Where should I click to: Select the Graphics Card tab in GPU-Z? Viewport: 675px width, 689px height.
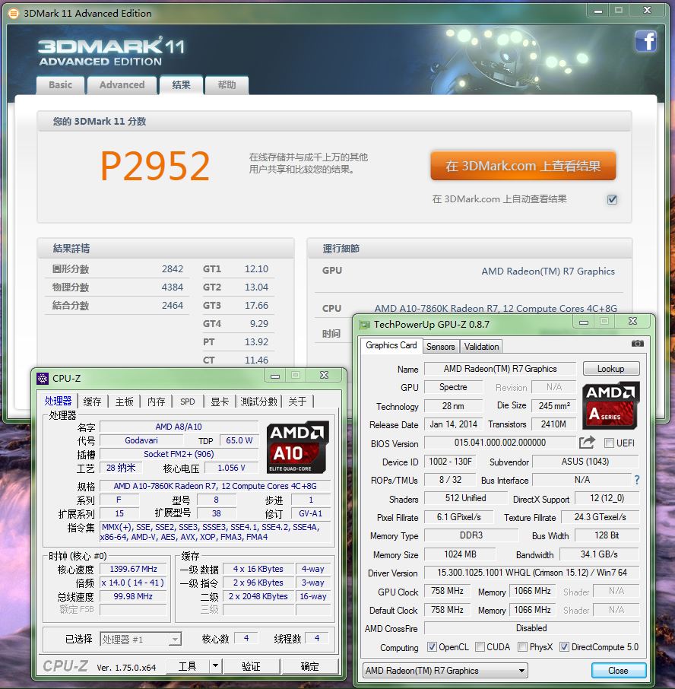[x=391, y=345]
